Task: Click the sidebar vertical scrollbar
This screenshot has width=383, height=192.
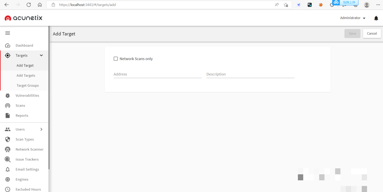Action: pos(49,98)
